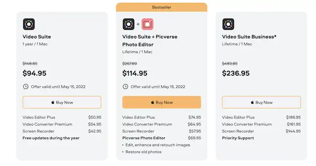Click Picverse Photo Editor feature line
This screenshot has width=316, height=166.
pyautogui.click(x=162, y=138)
